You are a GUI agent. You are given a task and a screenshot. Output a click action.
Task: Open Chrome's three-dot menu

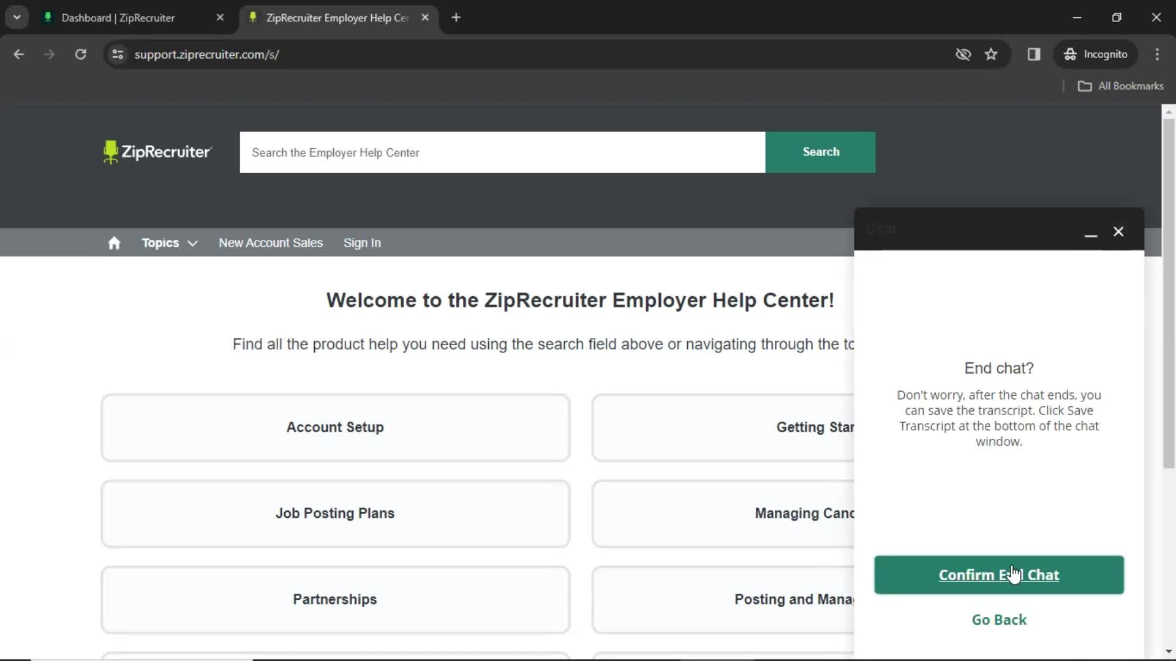coord(1157,54)
